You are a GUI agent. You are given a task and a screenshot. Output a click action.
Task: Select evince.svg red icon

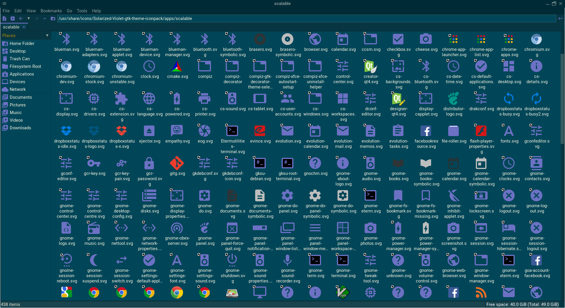tap(260, 131)
